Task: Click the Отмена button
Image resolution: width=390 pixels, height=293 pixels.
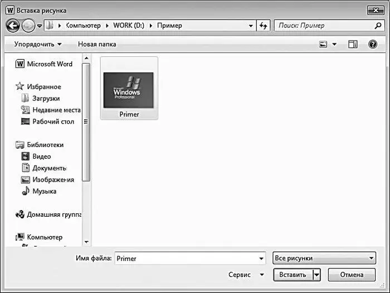Action: (x=352, y=275)
